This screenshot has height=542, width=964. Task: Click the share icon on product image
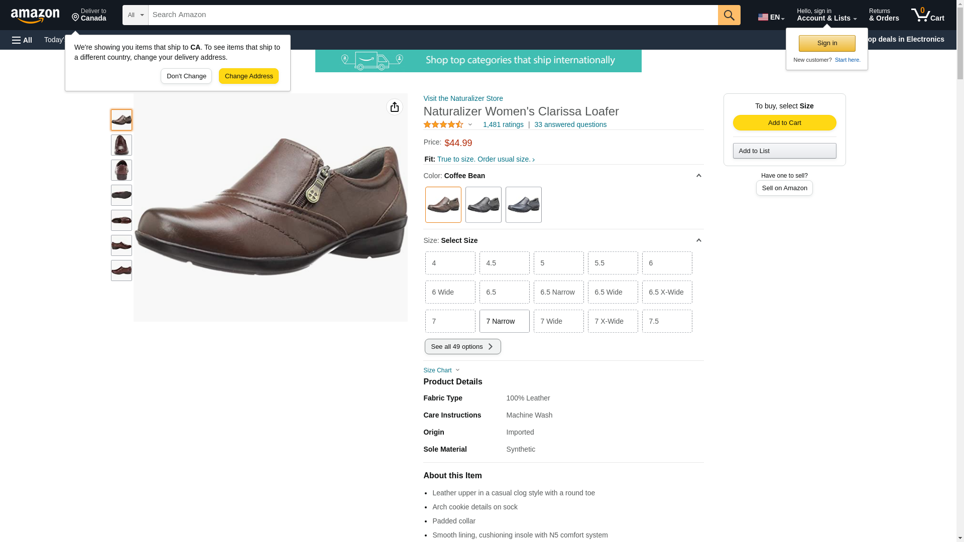394,107
